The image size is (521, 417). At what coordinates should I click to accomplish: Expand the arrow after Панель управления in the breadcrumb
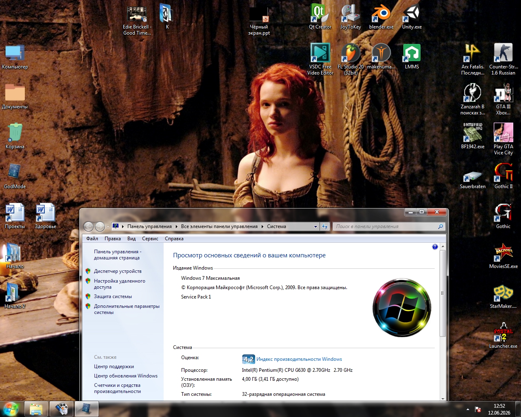177,226
